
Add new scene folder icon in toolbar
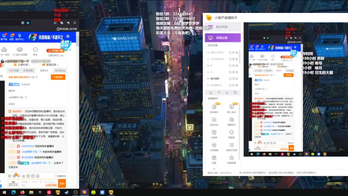click(211, 93)
